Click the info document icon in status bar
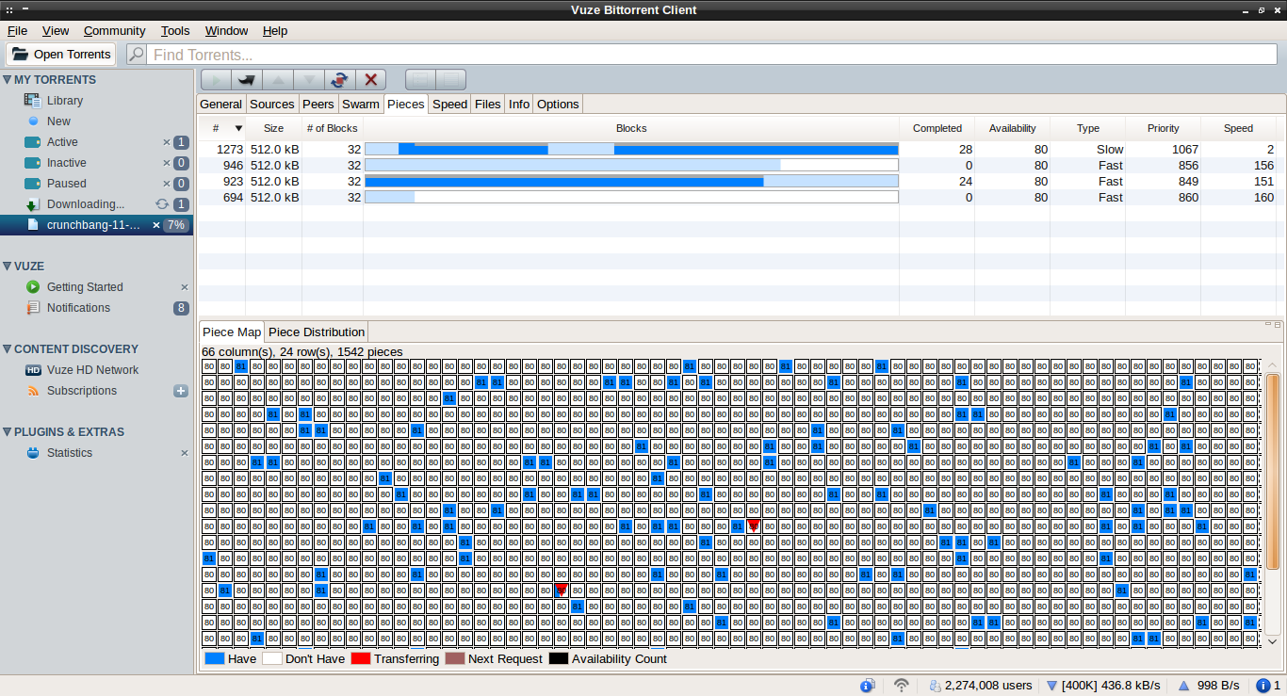 click(868, 686)
